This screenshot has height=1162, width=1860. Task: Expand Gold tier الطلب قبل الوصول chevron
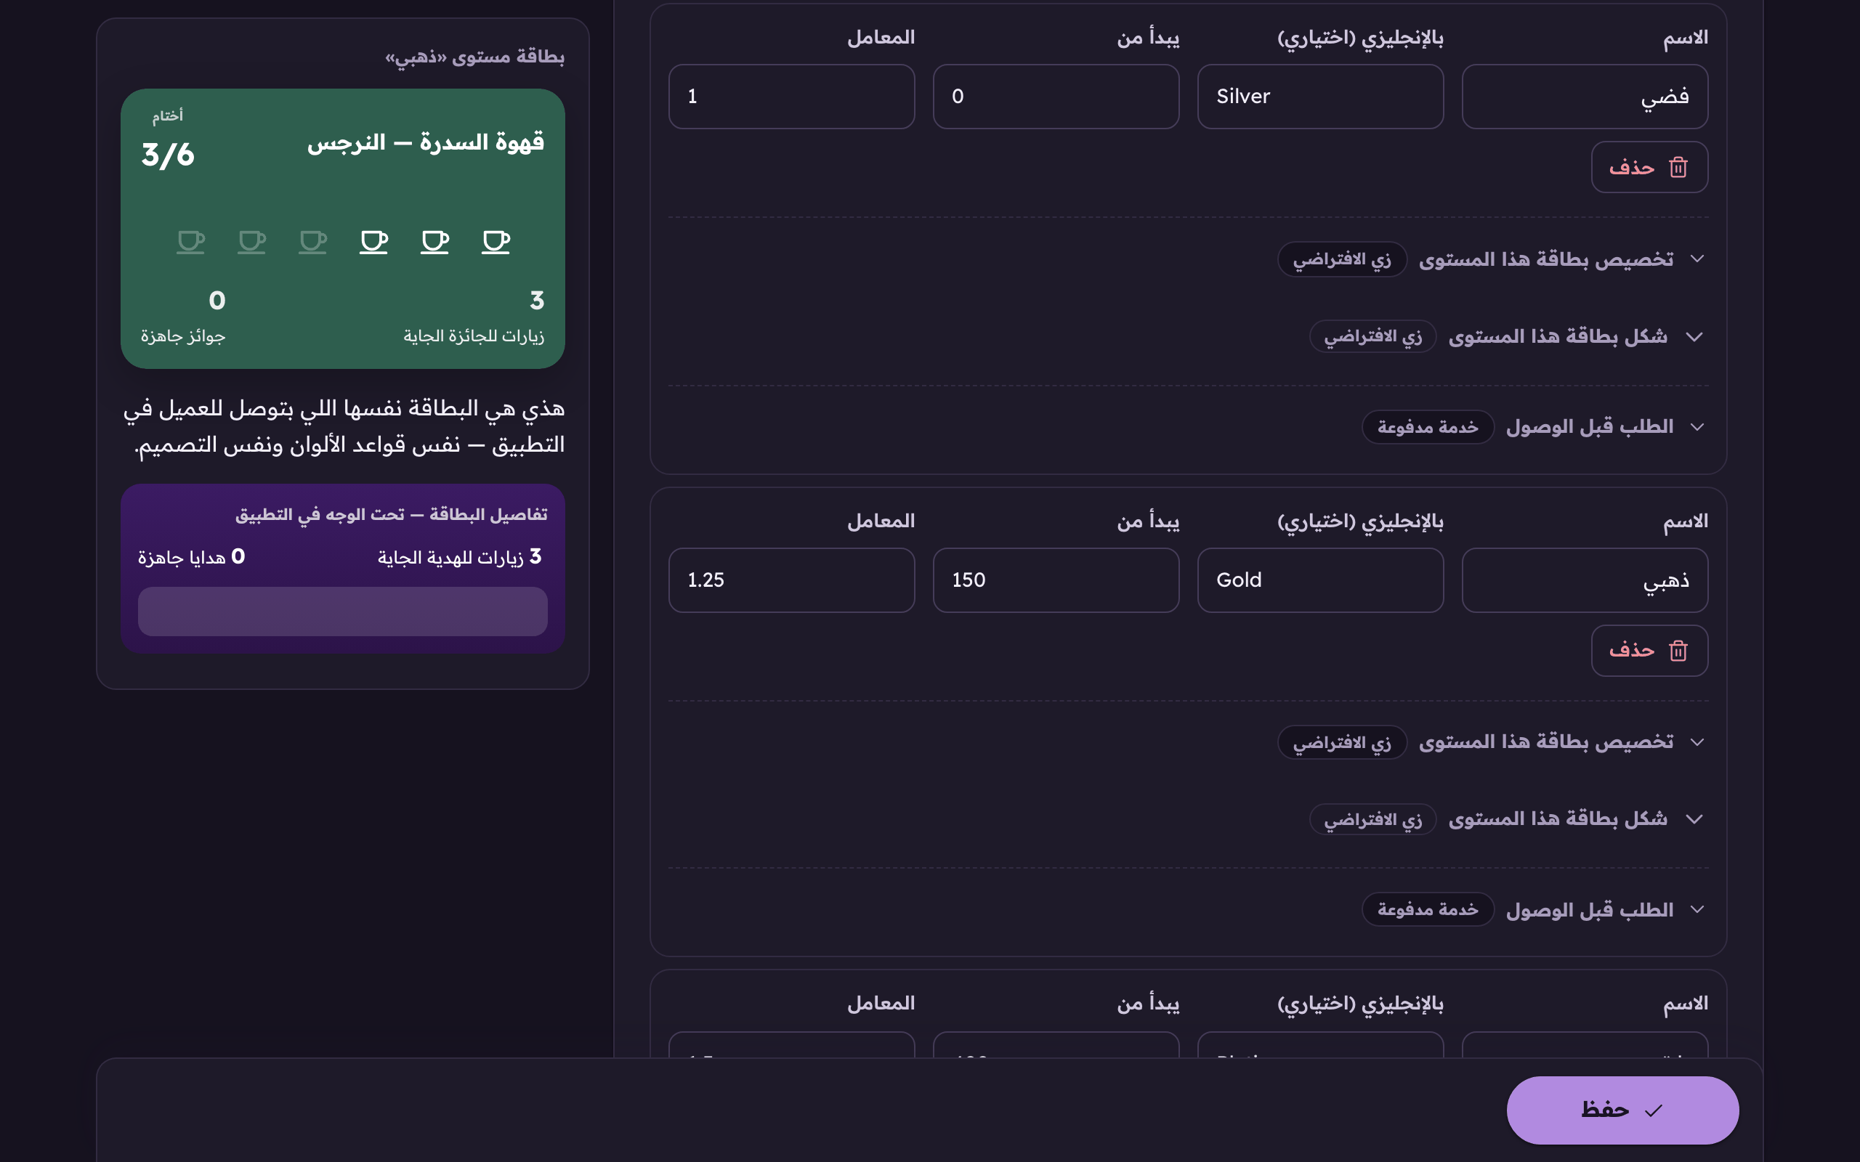pos(1697,909)
